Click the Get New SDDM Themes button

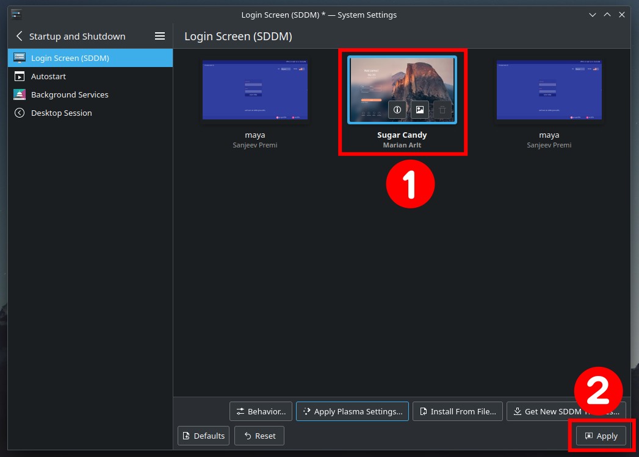pyautogui.click(x=566, y=411)
